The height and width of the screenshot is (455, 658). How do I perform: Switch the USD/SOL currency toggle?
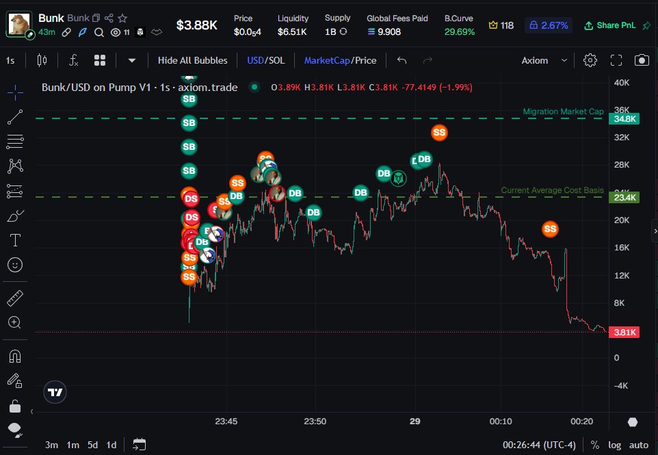pos(265,60)
